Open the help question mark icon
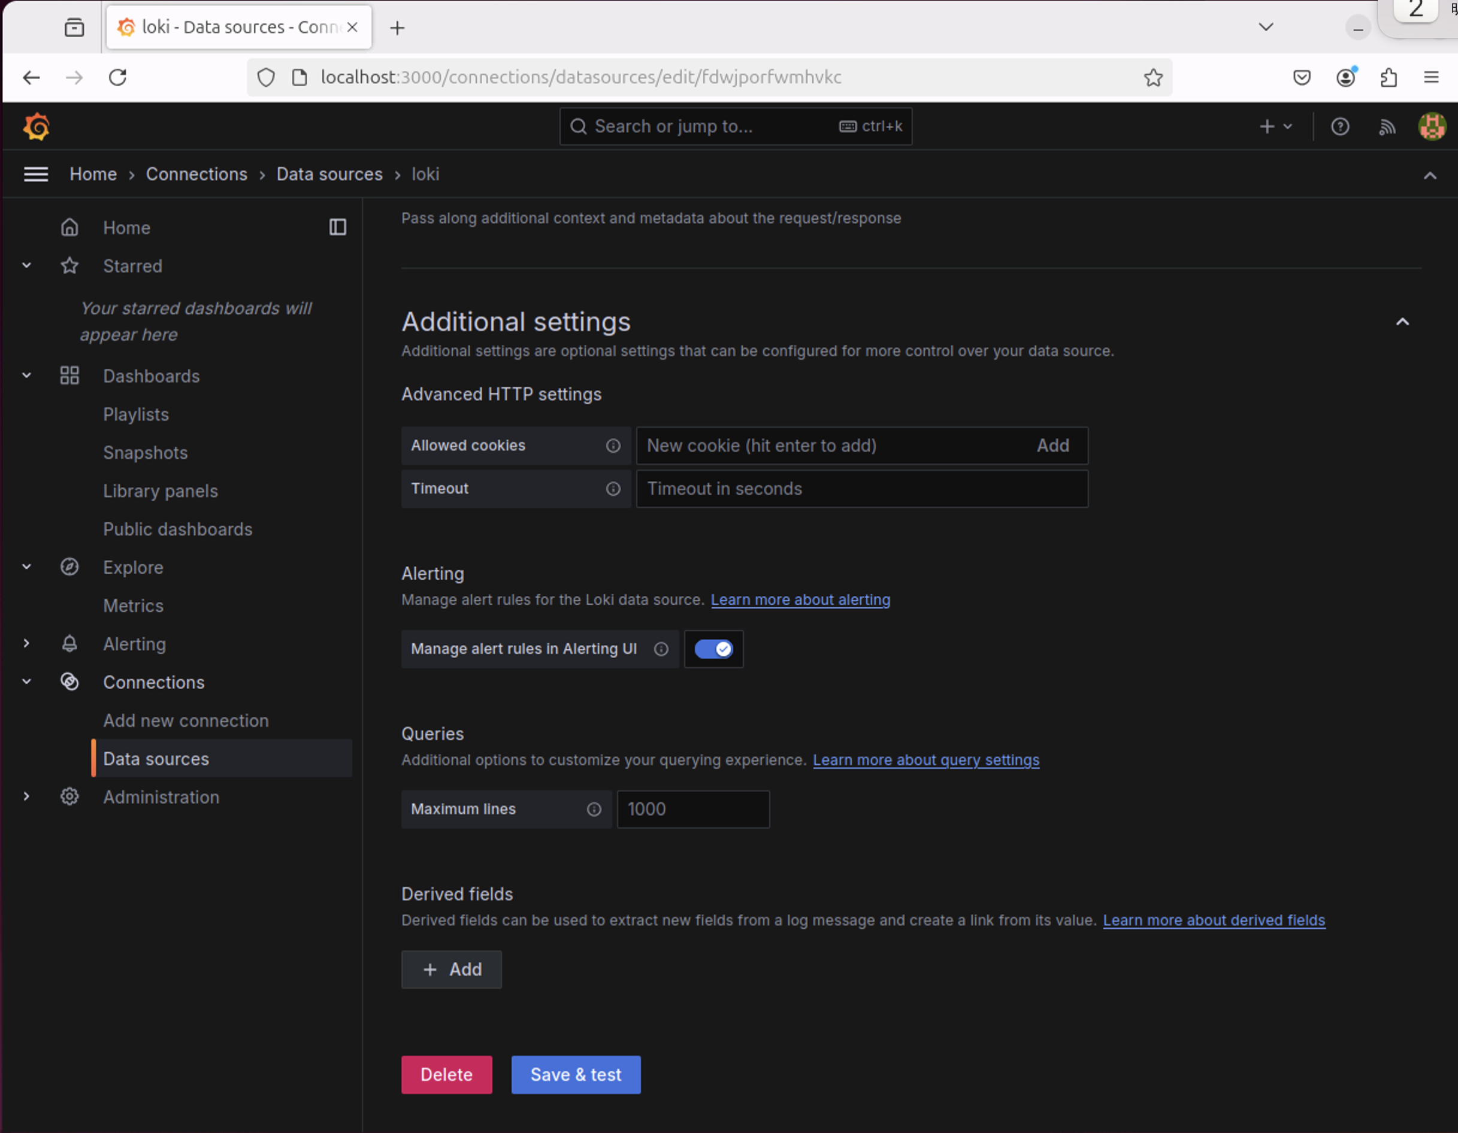The height and width of the screenshot is (1133, 1458). [1340, 127]
